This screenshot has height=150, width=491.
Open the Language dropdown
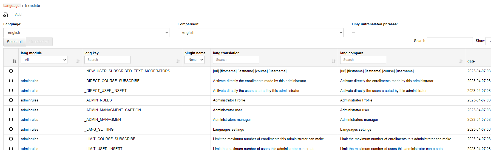click(x=86, y=32)
